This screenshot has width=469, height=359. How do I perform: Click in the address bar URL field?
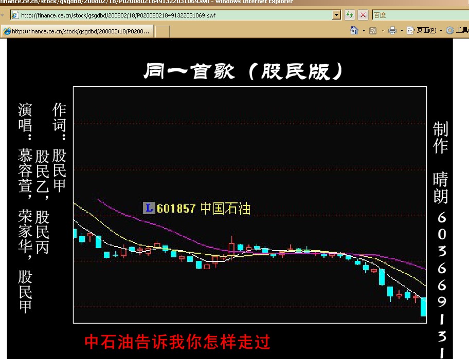154,15
